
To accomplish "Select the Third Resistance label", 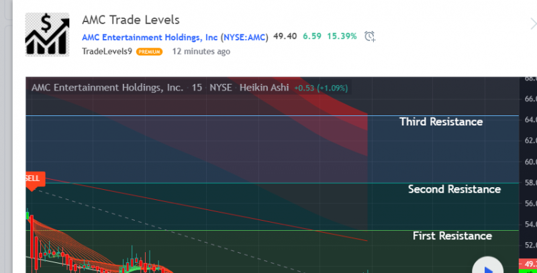I will point(441,122).
